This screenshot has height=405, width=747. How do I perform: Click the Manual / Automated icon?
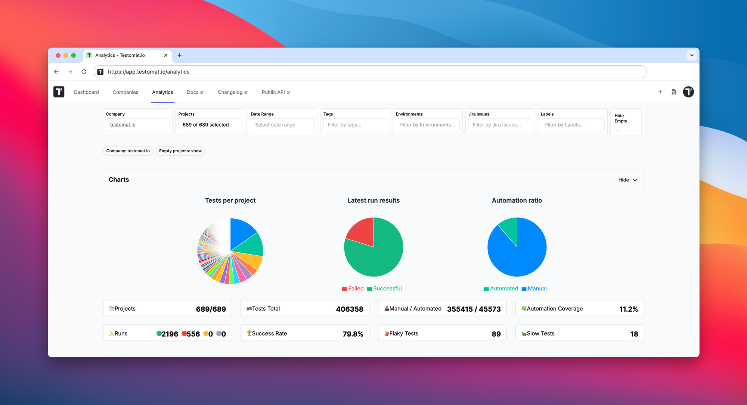[387, 308]
